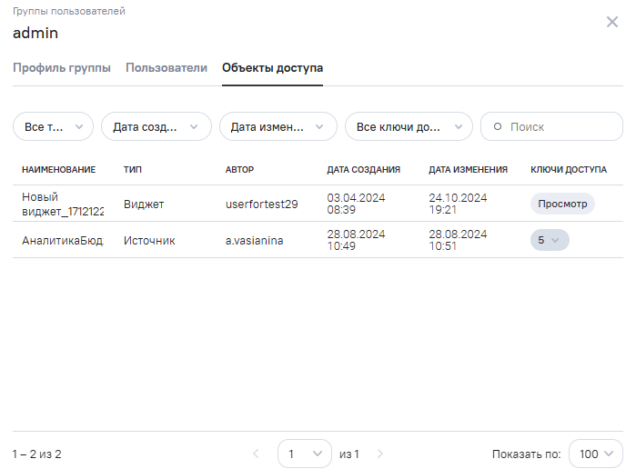Viewport: 636px width, 469px height.
Task: Click the Просмотр access key tag
Action: click(x=562, y=204)
